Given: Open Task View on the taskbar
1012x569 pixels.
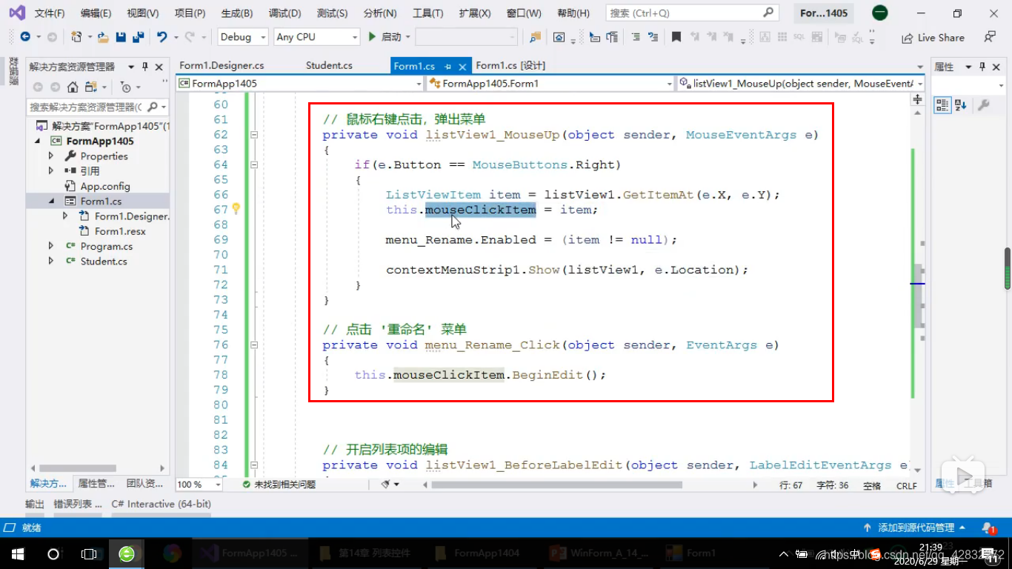Looking at the screenshot, I should (x=89, y=553).
